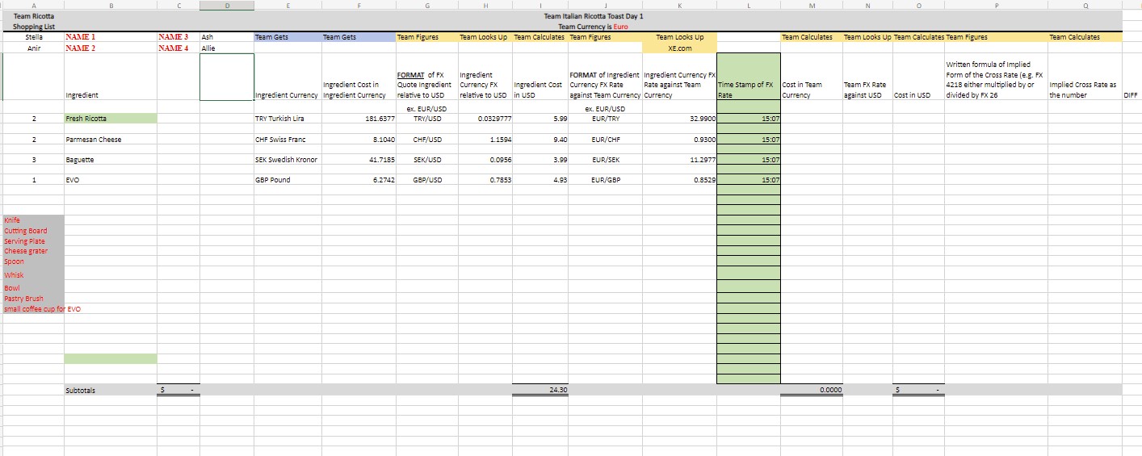Viewport: 1142px width, 456px height.
Task: Click the rate value 32.9900
Action: click(679, 119)
